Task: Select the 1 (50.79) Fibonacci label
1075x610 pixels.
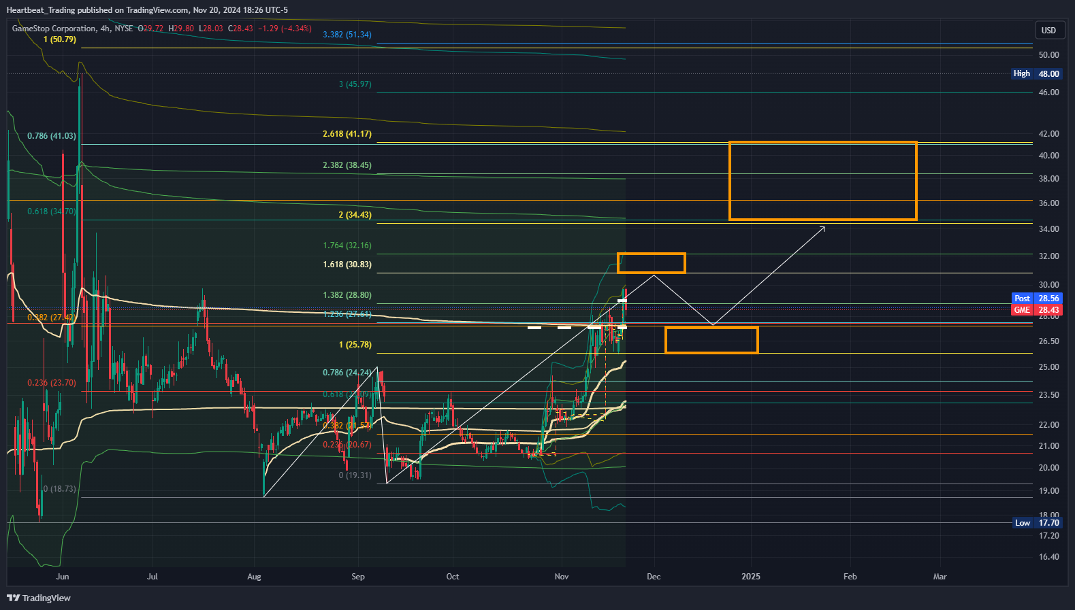Action: click(x=60, y=39)
